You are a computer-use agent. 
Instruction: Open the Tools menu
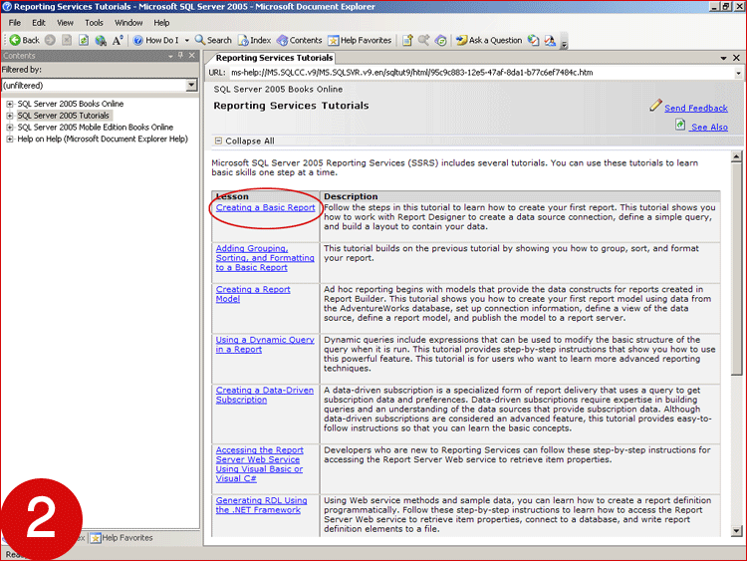(x=94, y=23)
